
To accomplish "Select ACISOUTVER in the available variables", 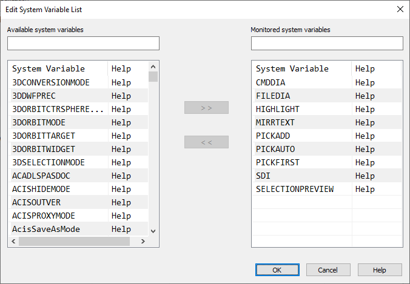I will pyautogui.click(x=36, y=202).
